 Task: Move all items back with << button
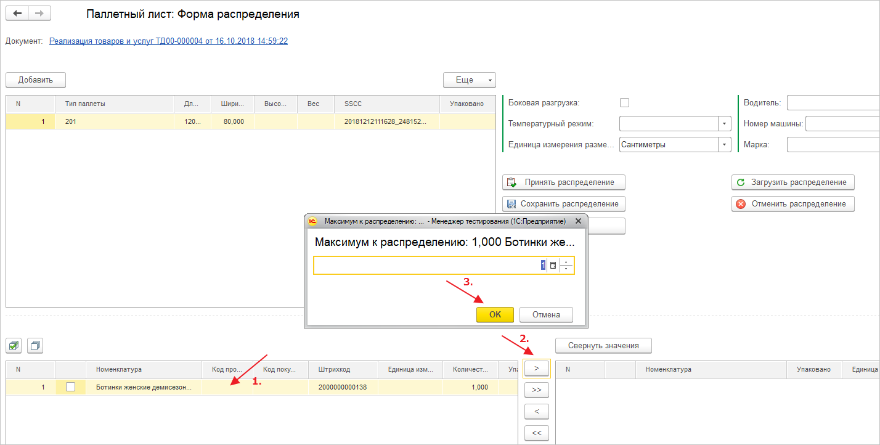536,433
